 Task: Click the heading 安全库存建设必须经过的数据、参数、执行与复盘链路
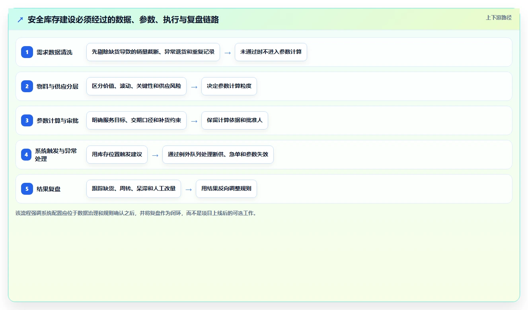click(123, 19)
